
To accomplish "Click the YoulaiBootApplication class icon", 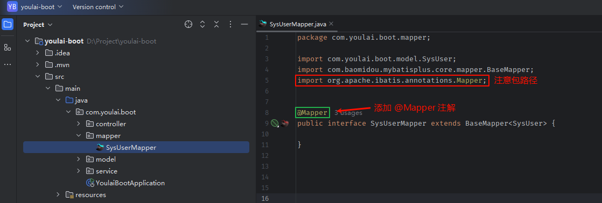I will point(90,183).
